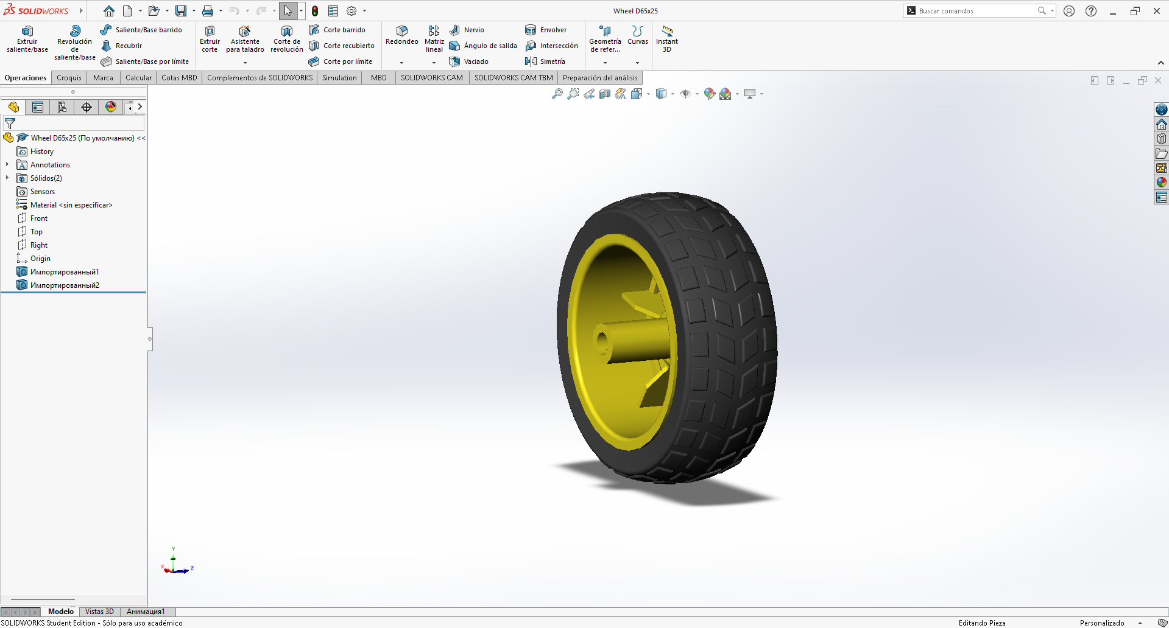Open the PropertyManager tab icon
Image resolution: width=1169 pixels, height=628 pixels.
(x=38, y=107)
